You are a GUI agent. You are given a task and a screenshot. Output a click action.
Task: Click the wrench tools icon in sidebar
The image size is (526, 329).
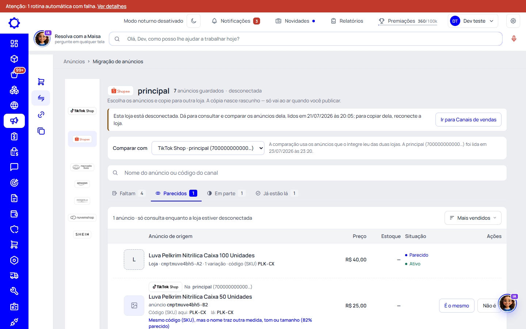click(x=14, y=291)
